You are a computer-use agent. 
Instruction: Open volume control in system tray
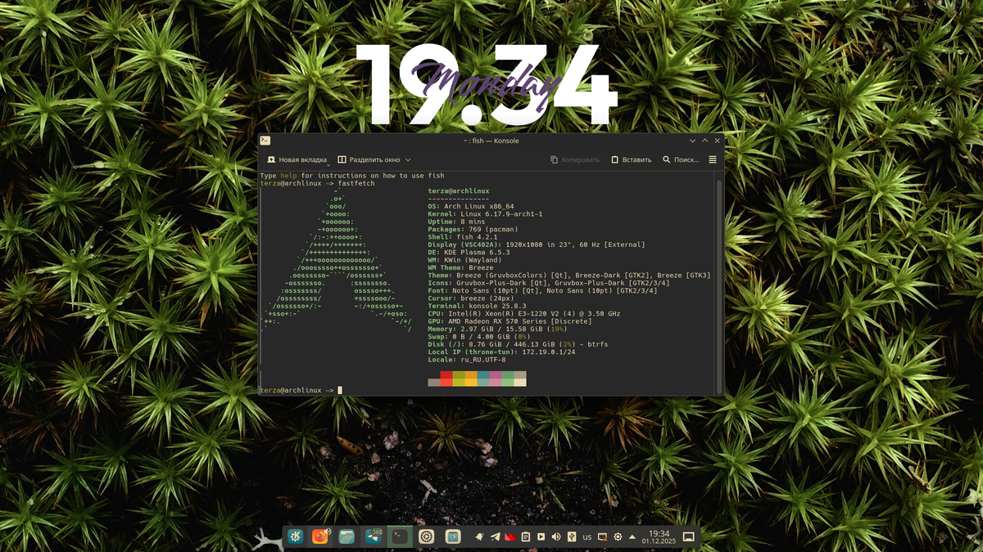pos(556,536)
